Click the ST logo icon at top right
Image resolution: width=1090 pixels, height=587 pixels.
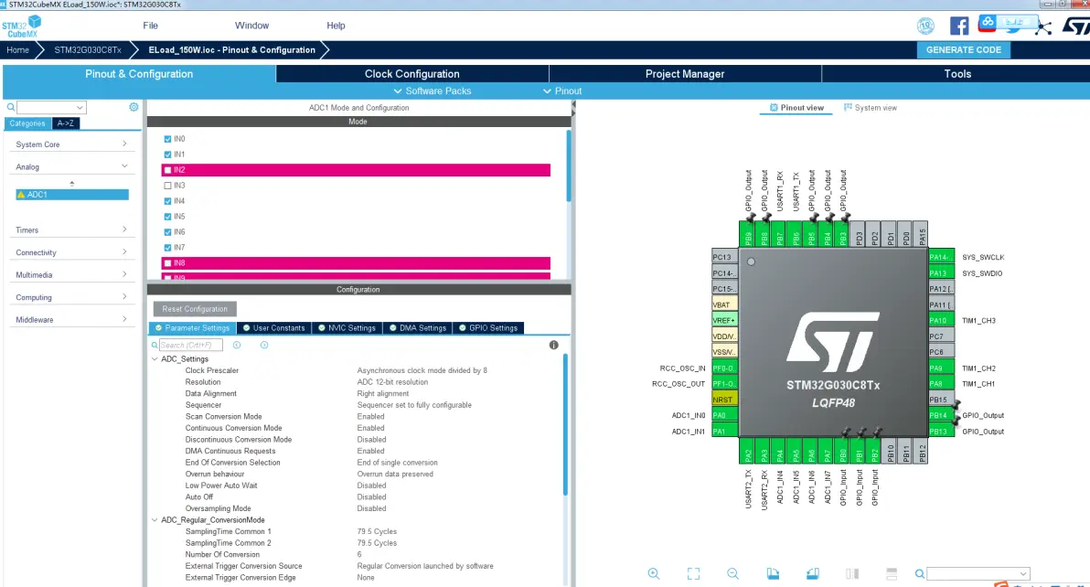(1076, 27)
